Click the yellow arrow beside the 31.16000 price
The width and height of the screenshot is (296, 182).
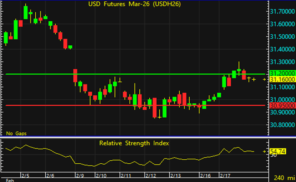(x=264, y=80)
